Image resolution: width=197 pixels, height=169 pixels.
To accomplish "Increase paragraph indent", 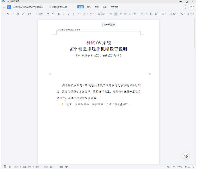I will [x=146, y=14].
